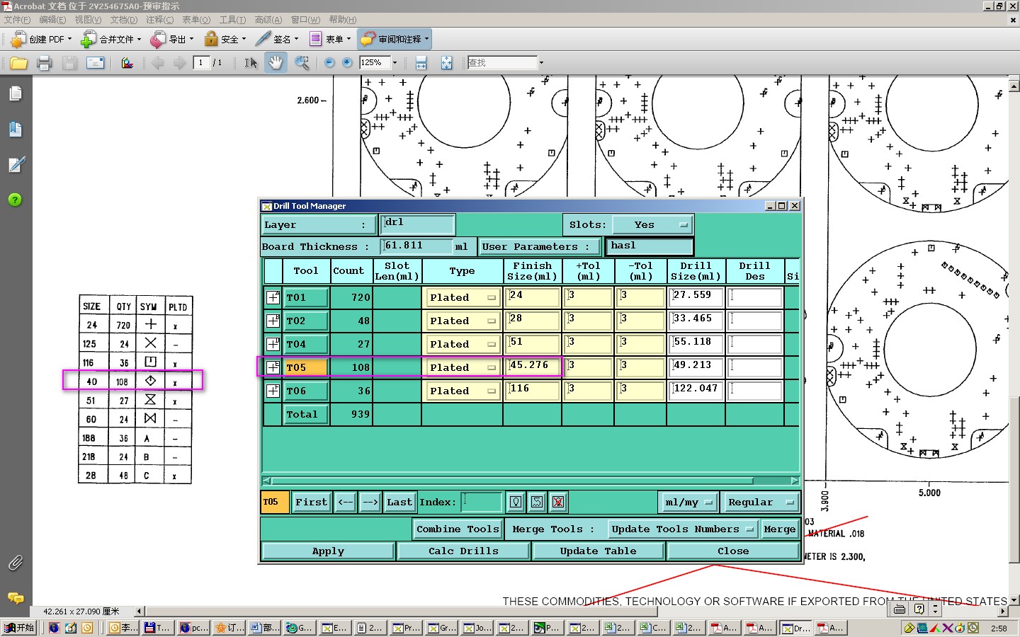The width and height of the screenshot is (1020, 637).
Task: Open the Update Tools Numbers dropdown
Action: [682, 529]
